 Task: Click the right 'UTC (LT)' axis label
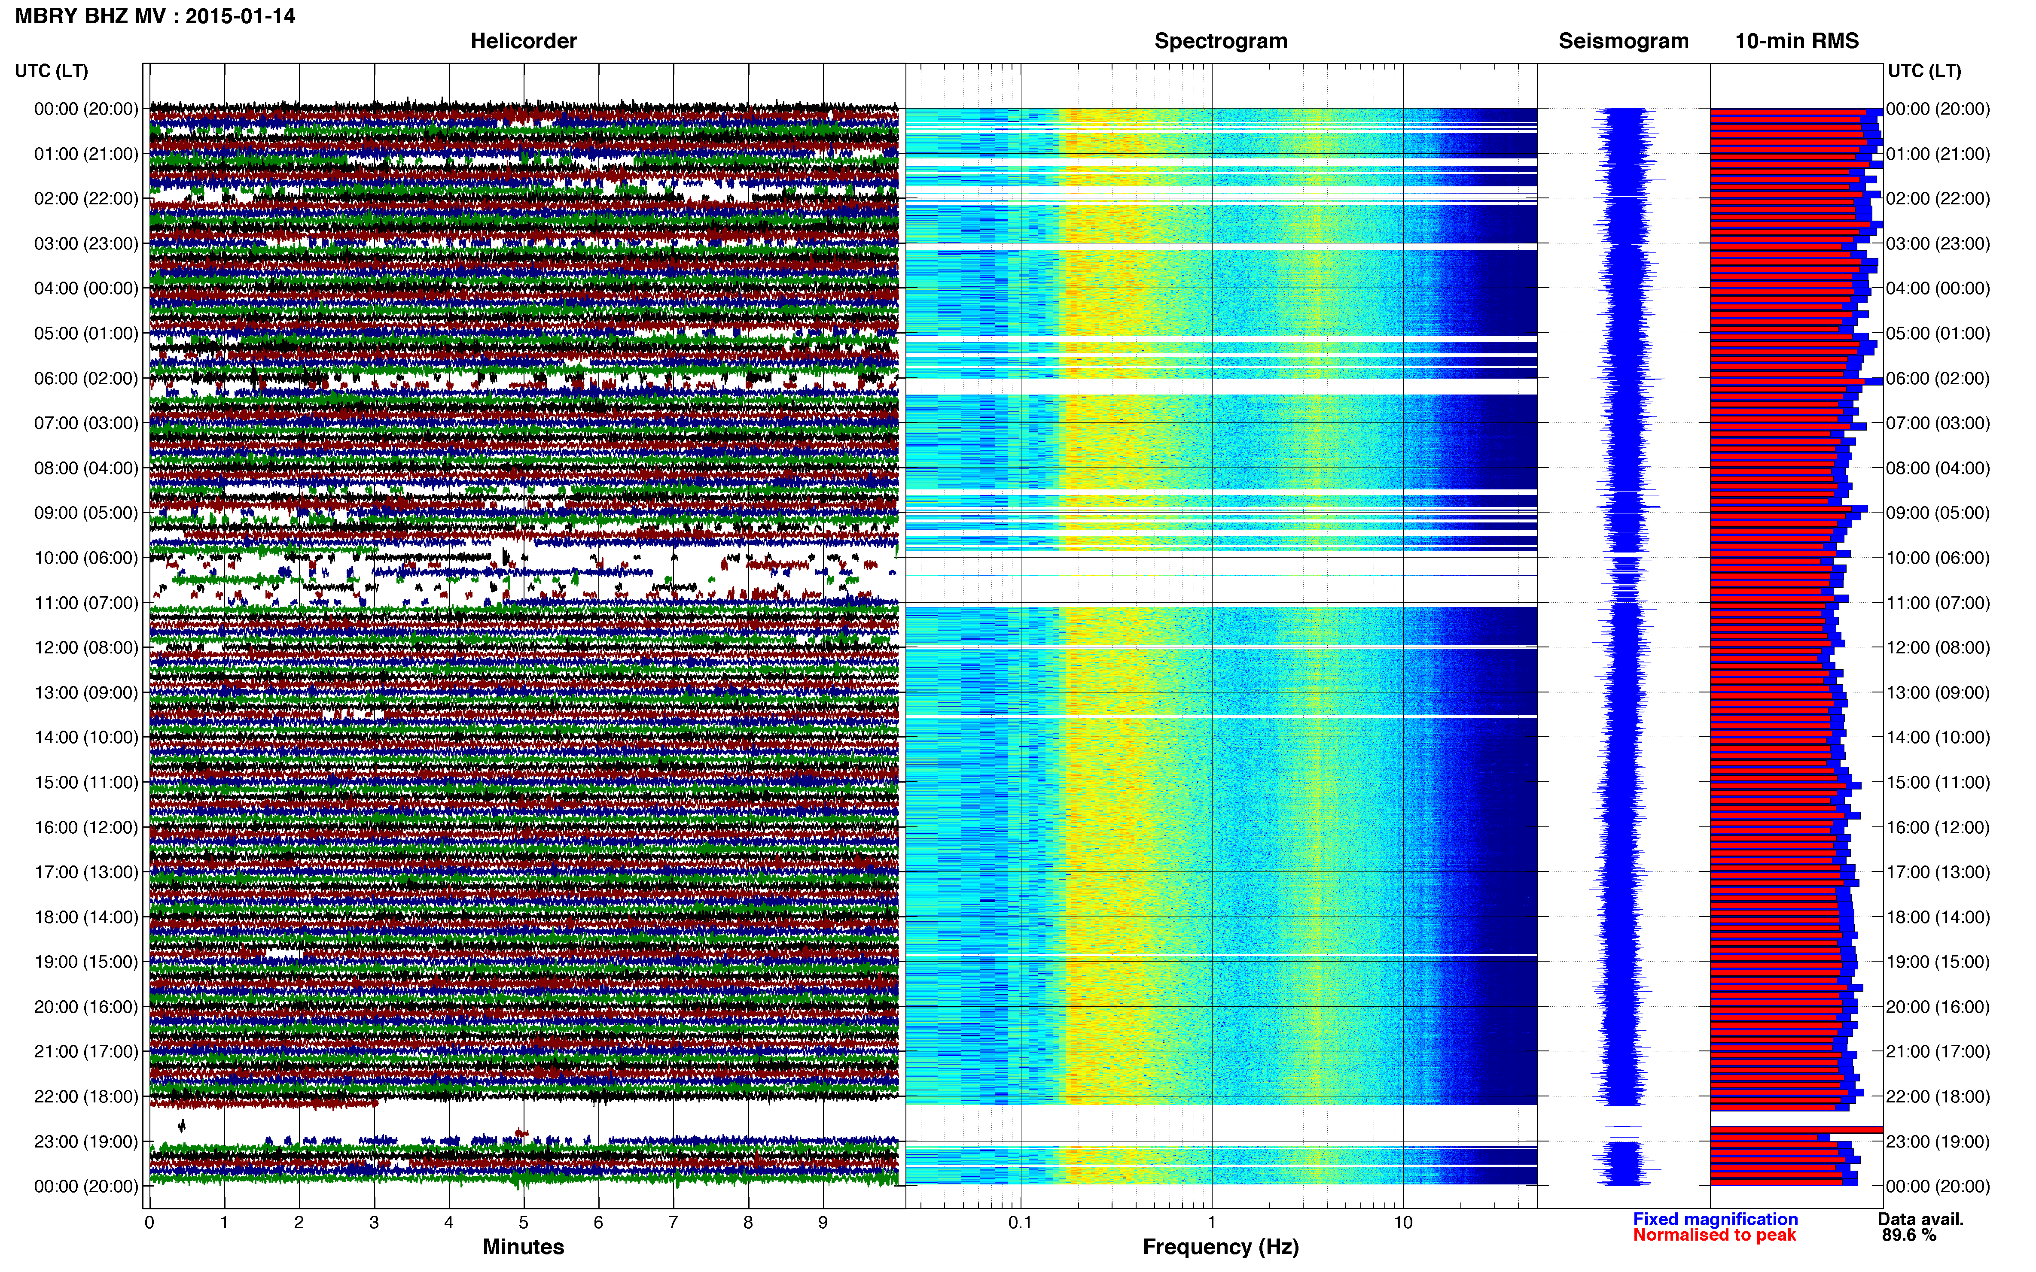tap(1924, 71)
